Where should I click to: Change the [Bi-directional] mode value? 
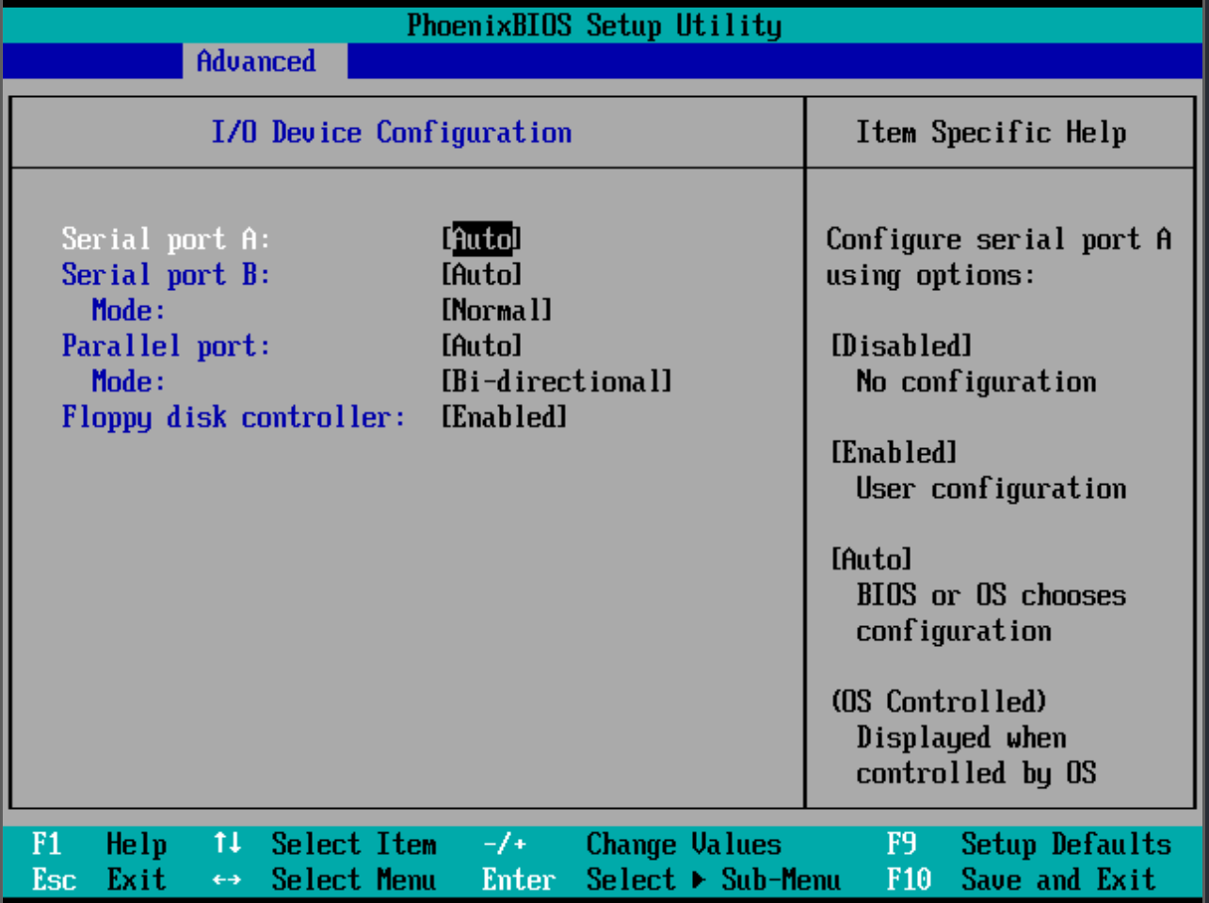[556, 381]
